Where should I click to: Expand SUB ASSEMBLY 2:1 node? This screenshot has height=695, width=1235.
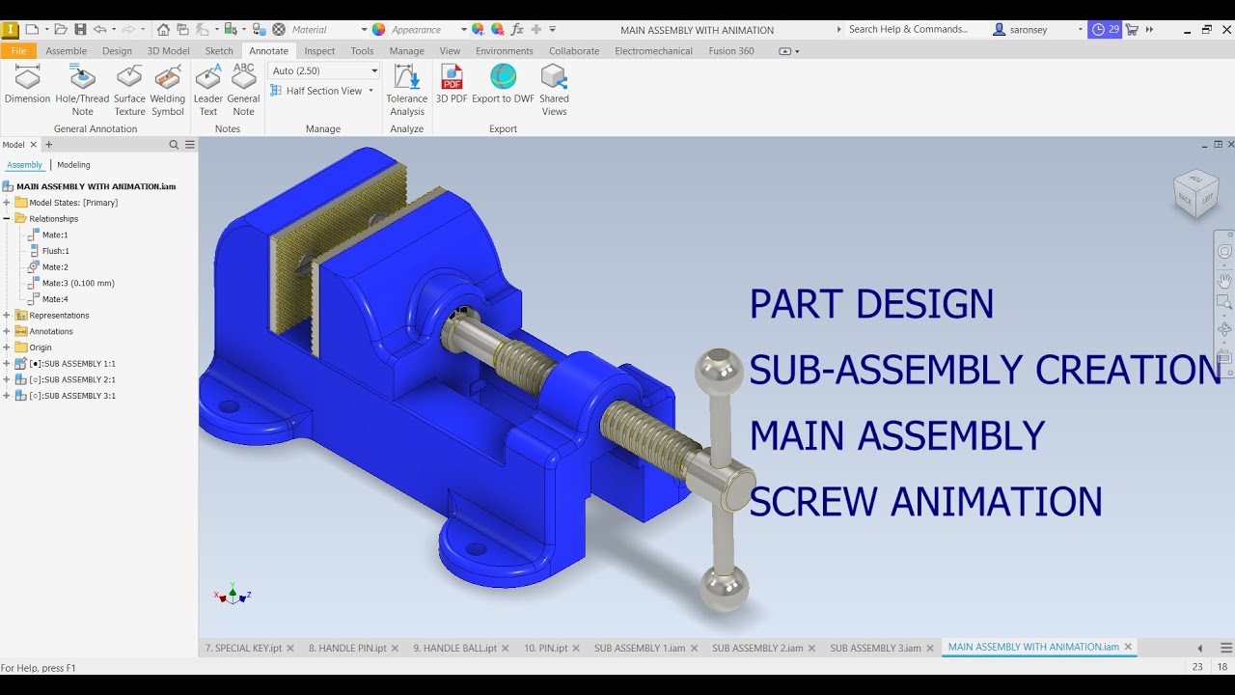tap(7, 380)
